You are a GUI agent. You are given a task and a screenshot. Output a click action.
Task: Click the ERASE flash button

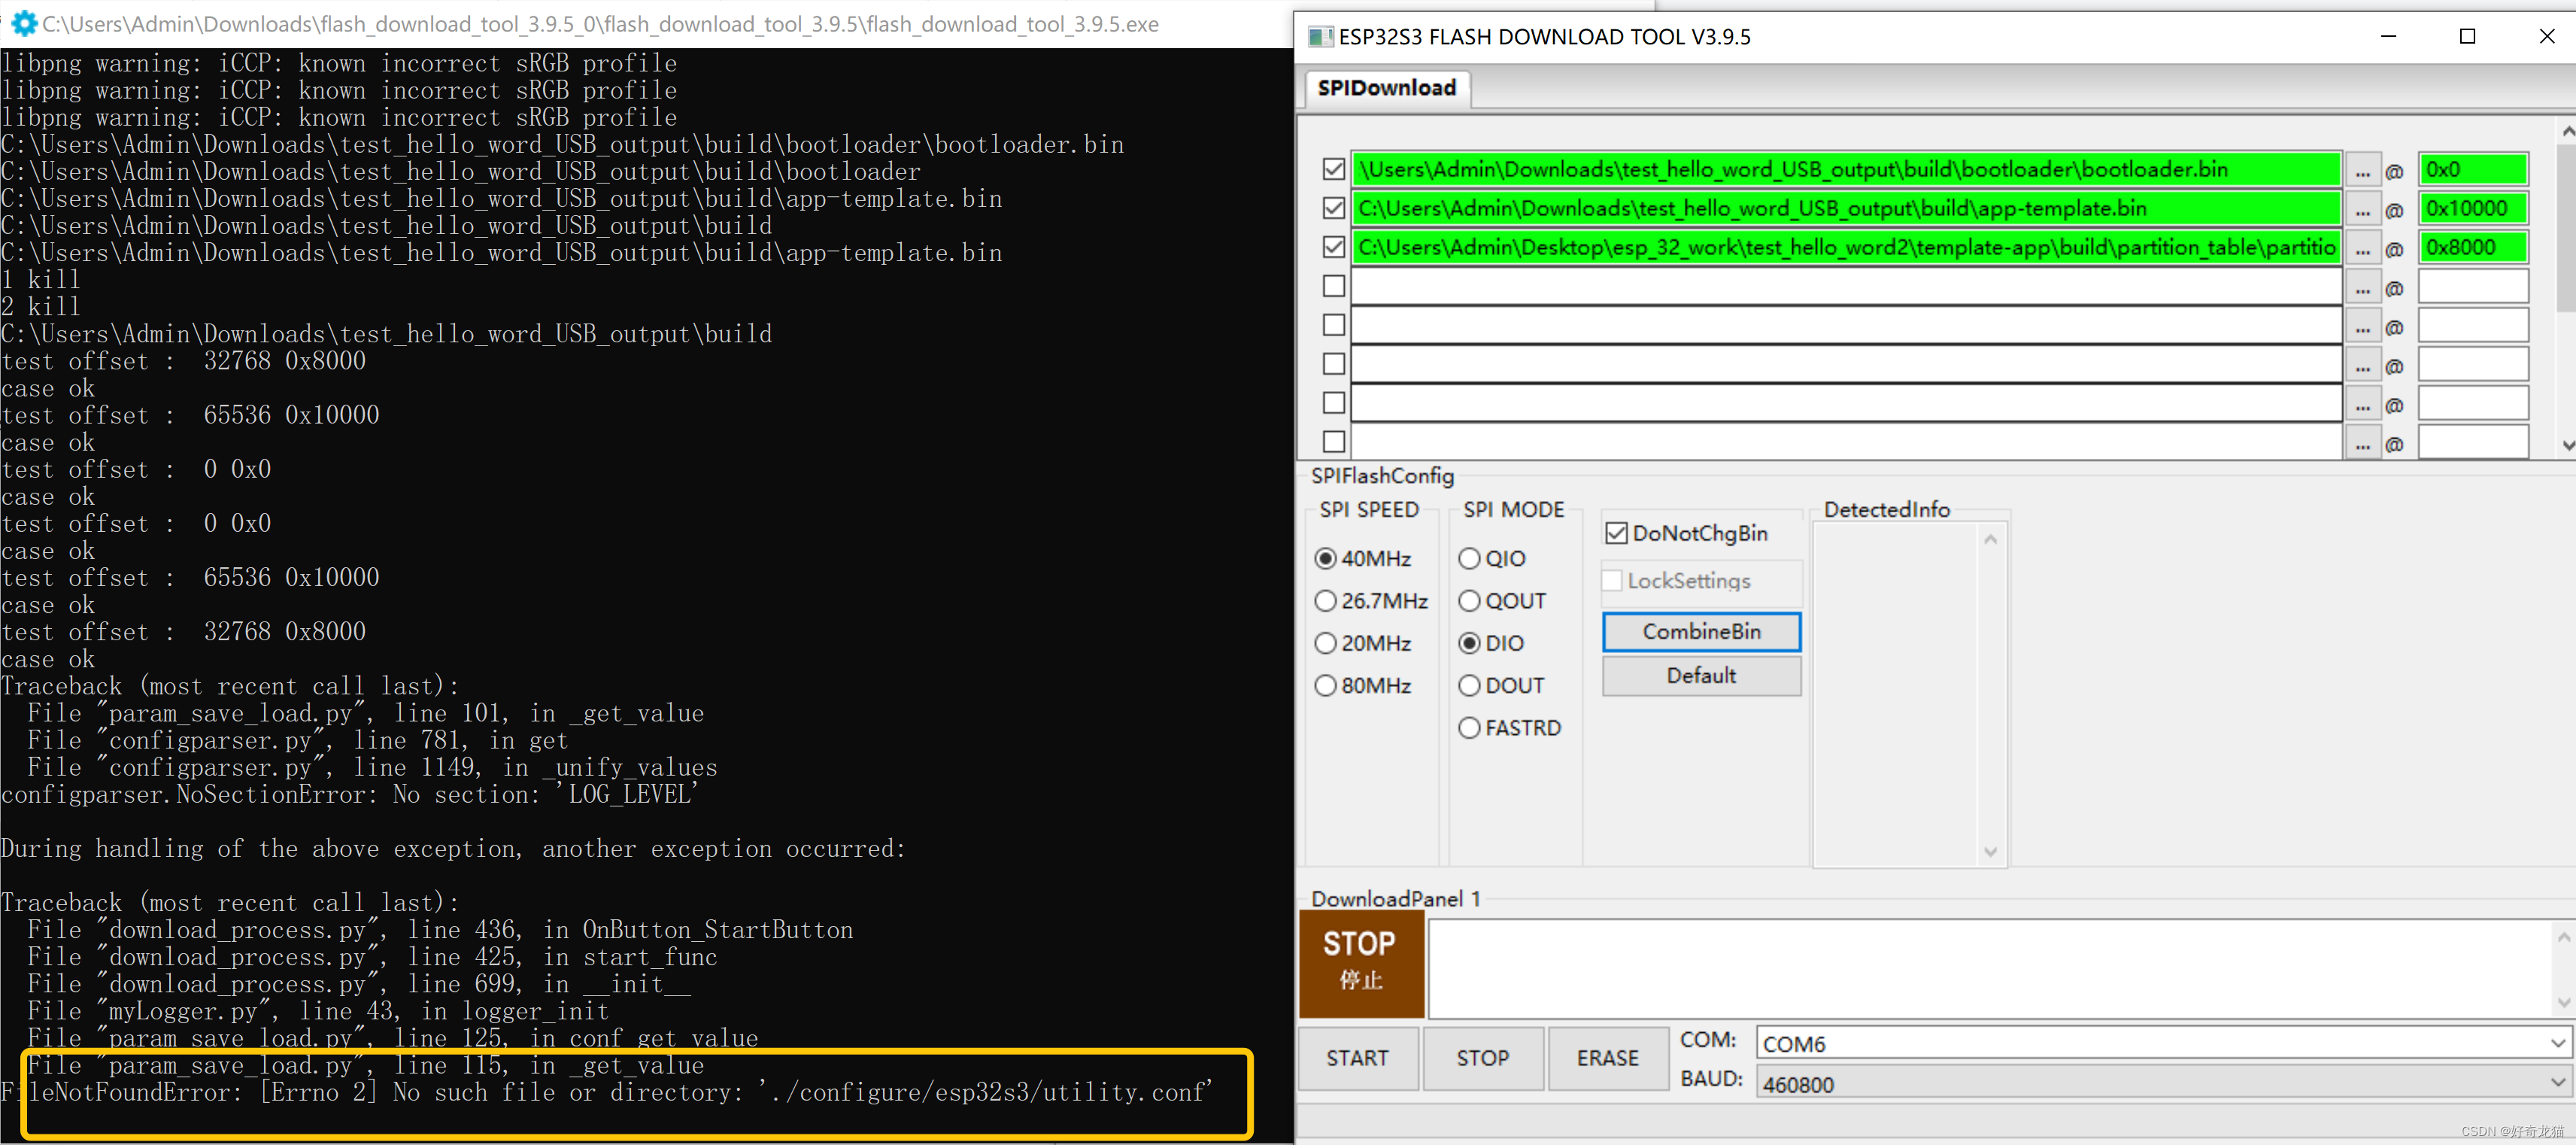pos(1607,1058)
